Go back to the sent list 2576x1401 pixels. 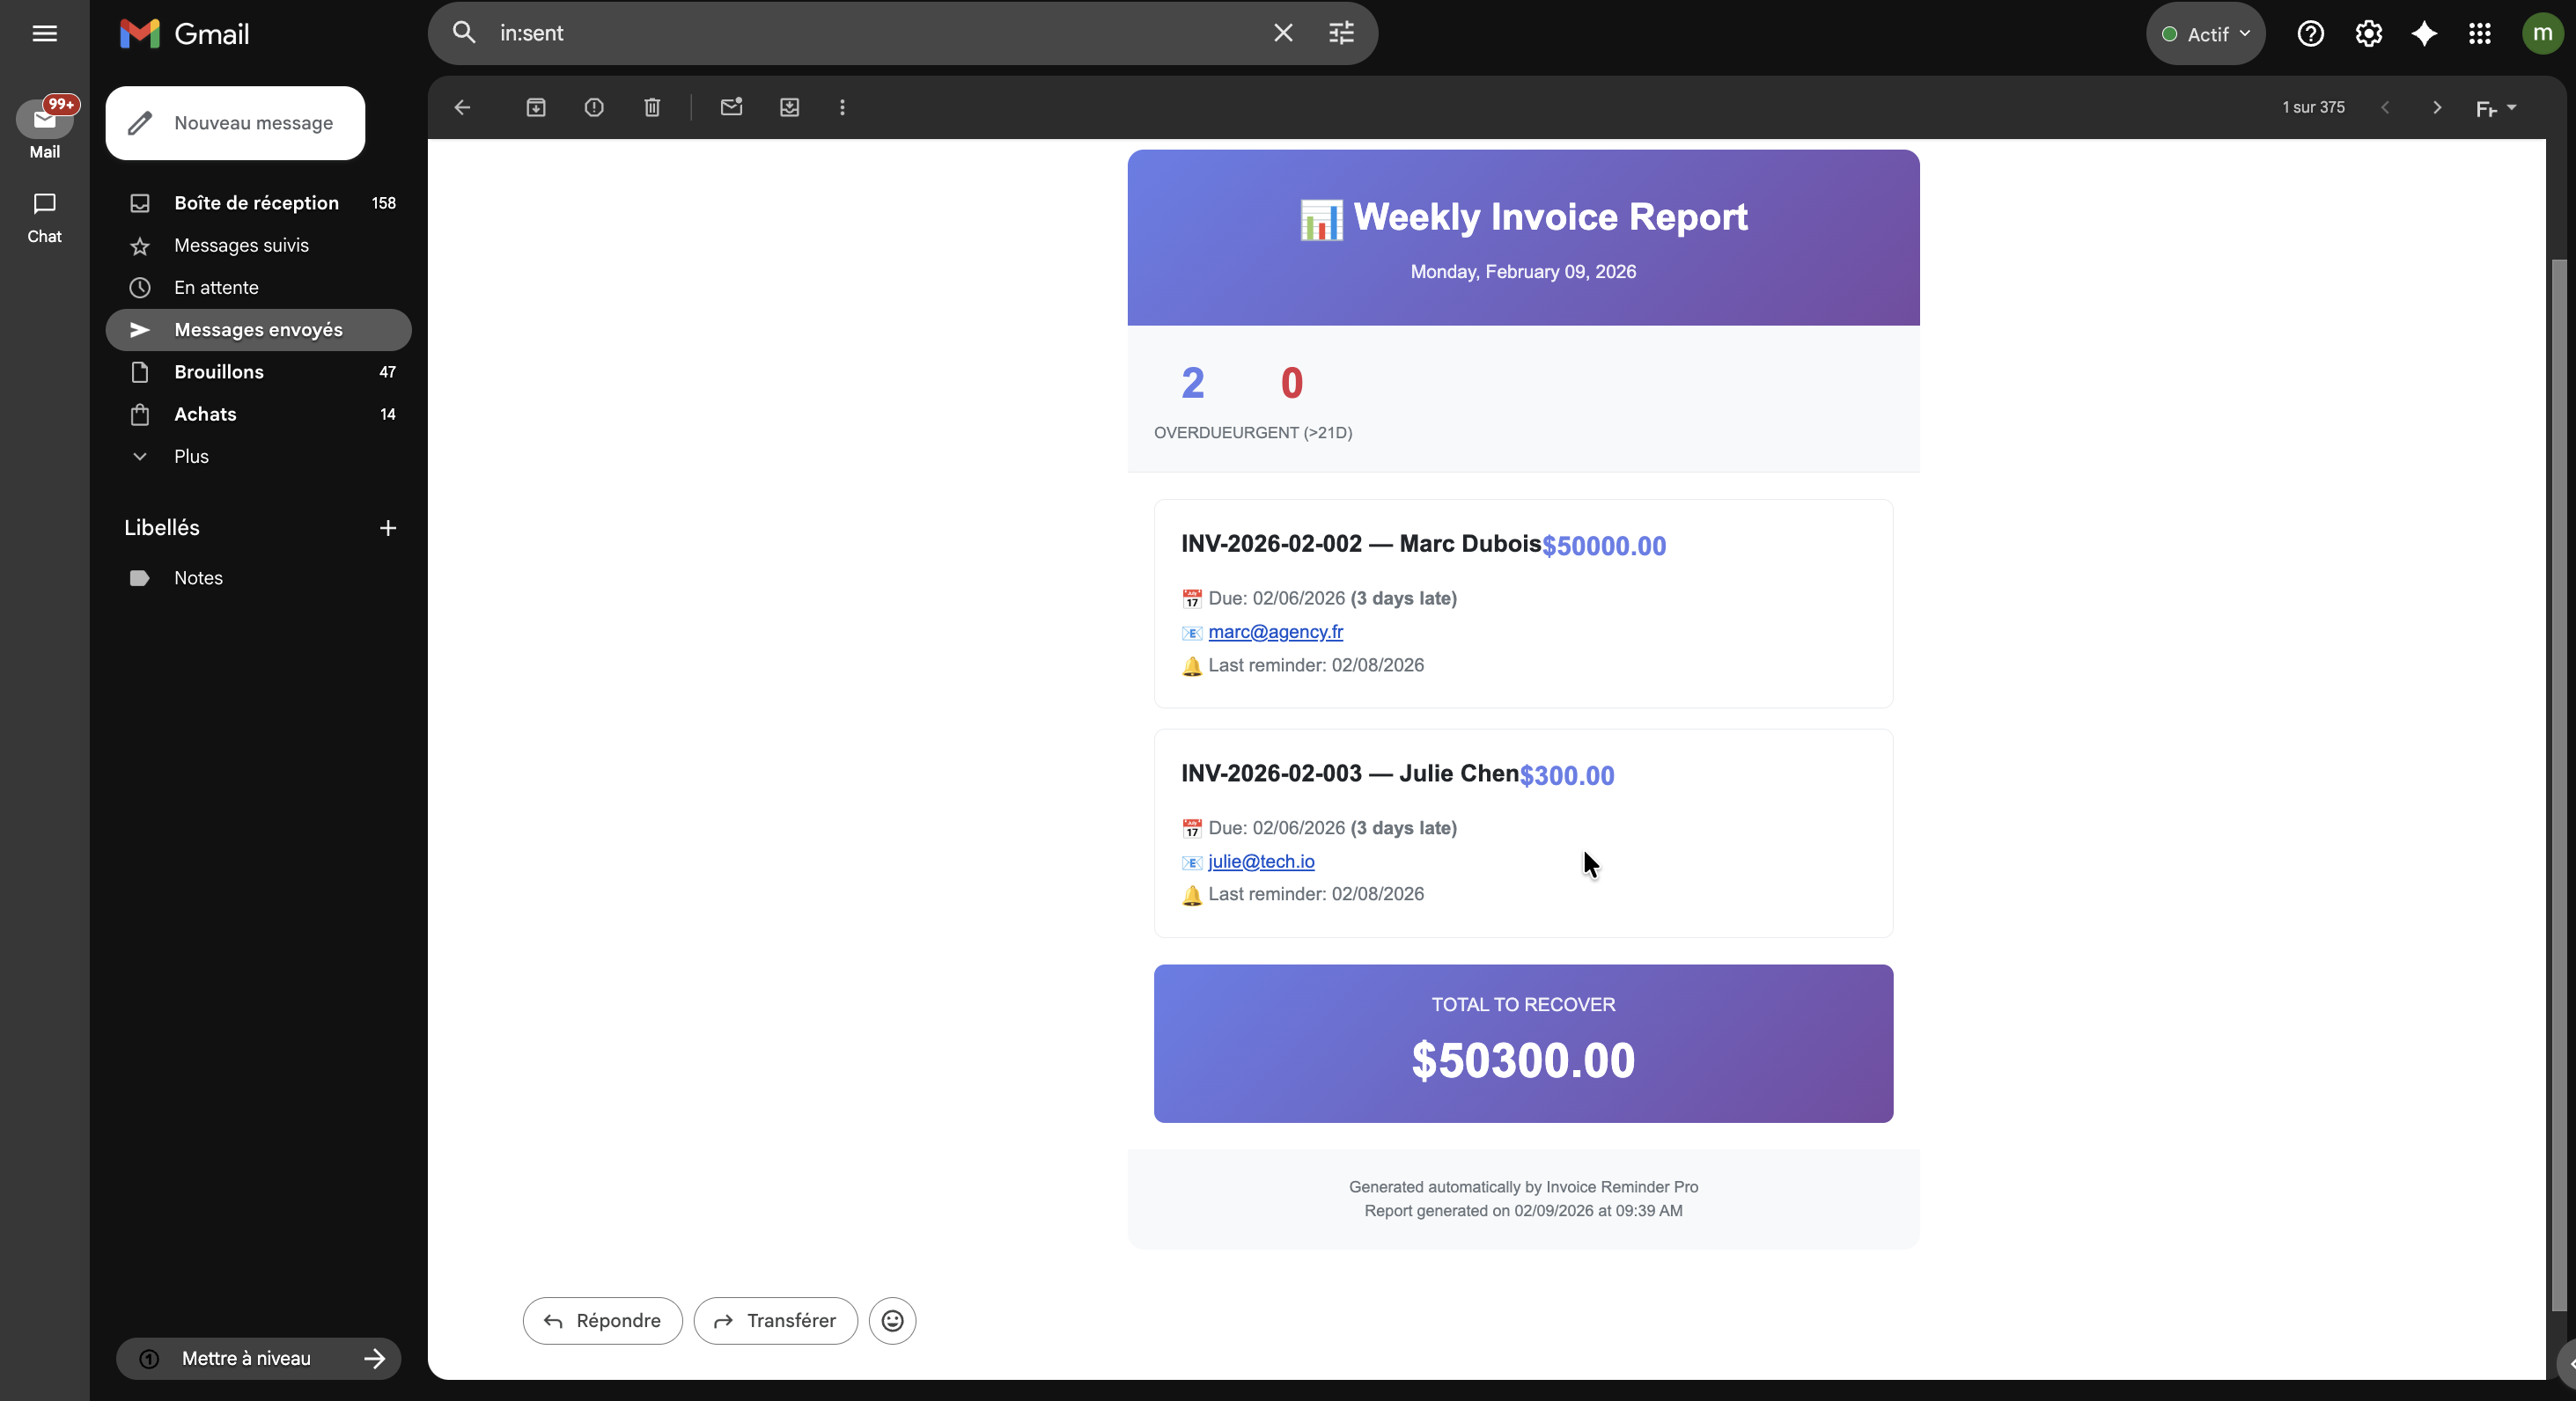[462, 107]
